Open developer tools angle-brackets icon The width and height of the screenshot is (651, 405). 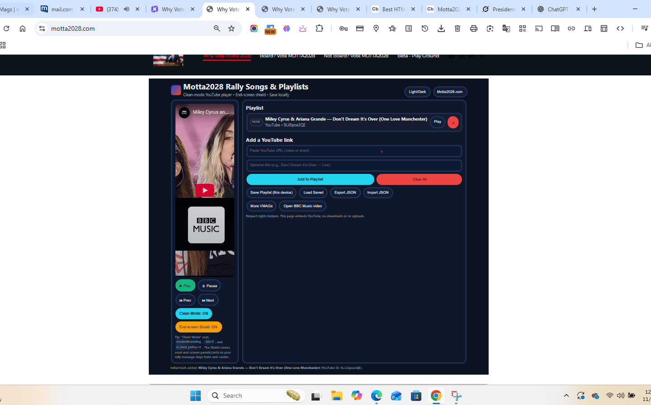620,28
